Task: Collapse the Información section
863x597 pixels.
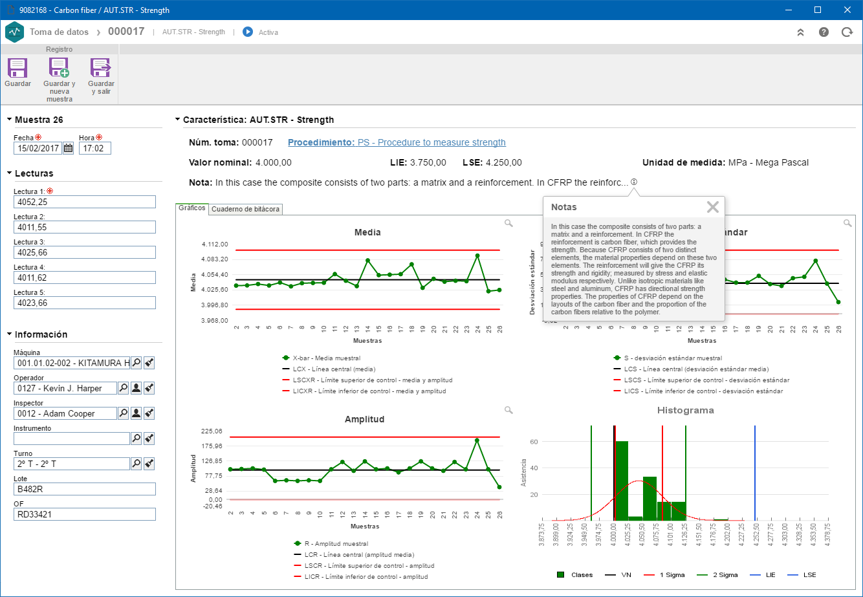Action: tap(10, 334)
